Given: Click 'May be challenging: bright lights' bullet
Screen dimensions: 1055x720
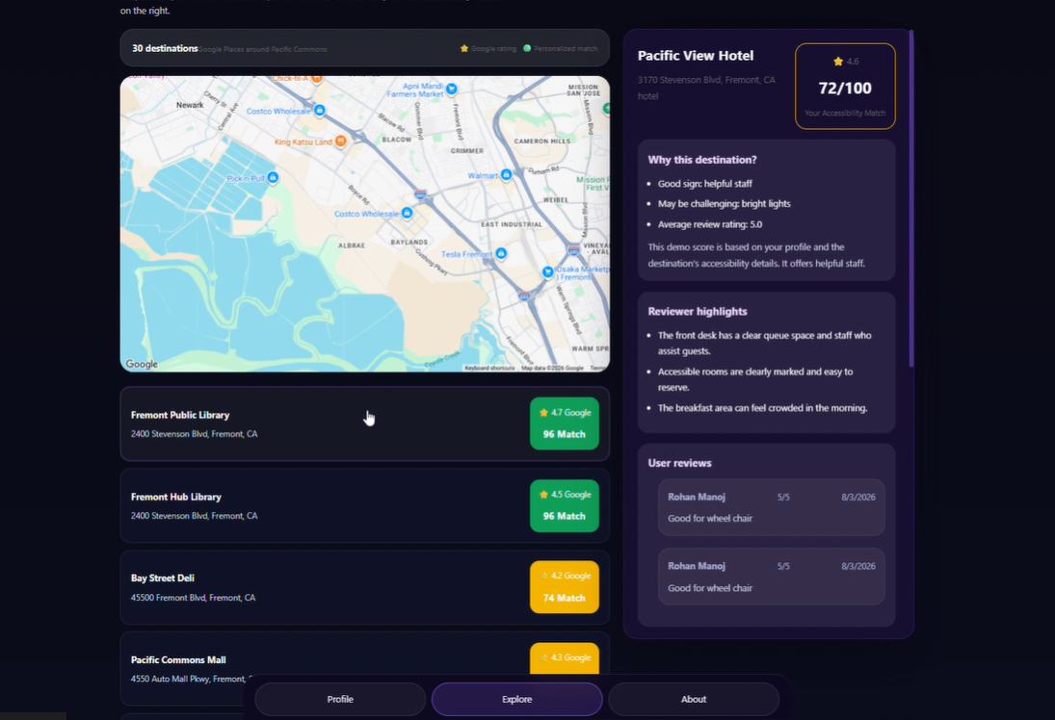Looking at the screenshot, I should click(724, 204).
